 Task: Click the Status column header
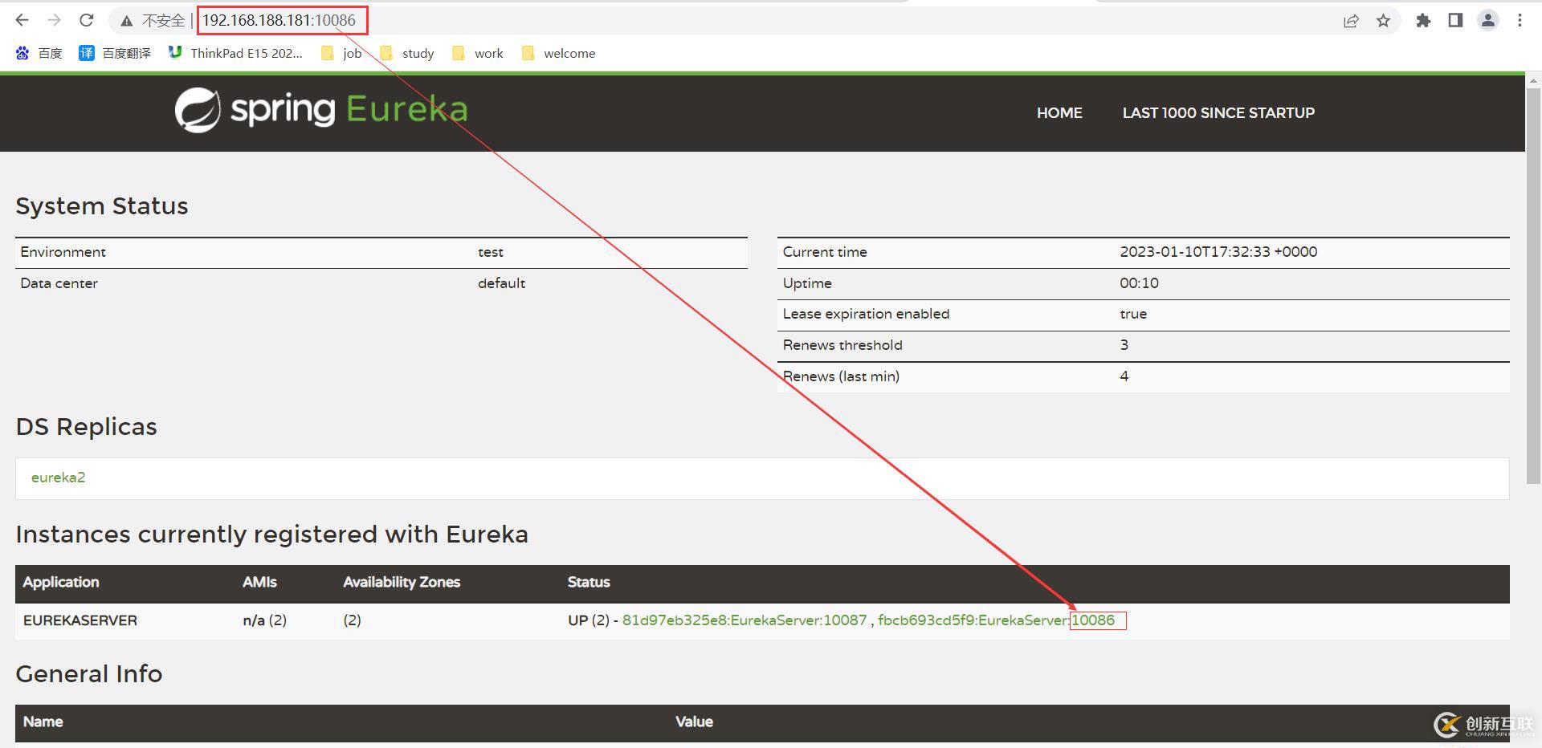(589, 583)
